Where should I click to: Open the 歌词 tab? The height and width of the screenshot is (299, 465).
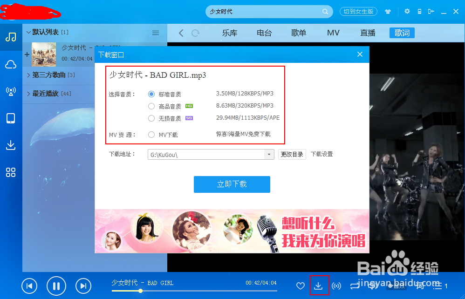click(402, 33)
